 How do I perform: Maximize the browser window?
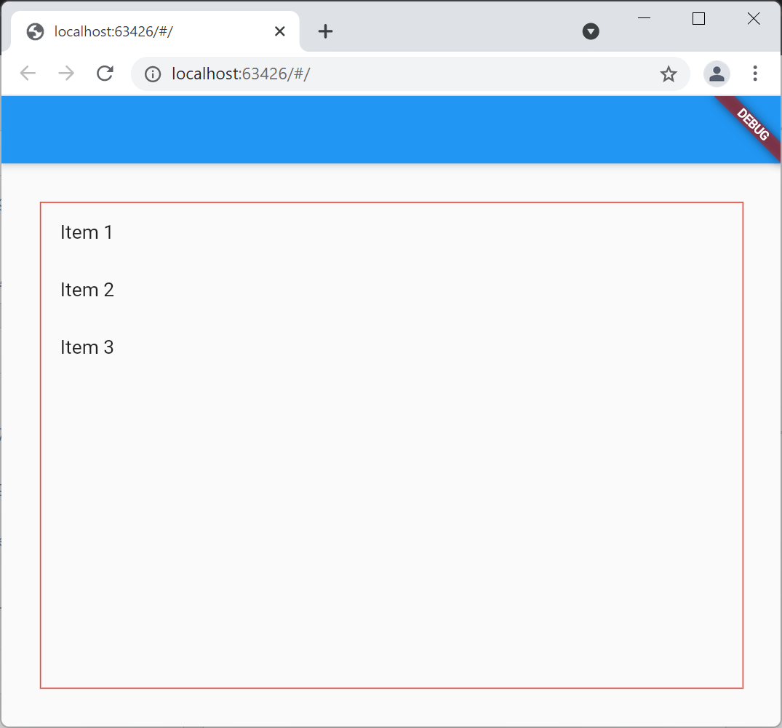pos(699,18)
